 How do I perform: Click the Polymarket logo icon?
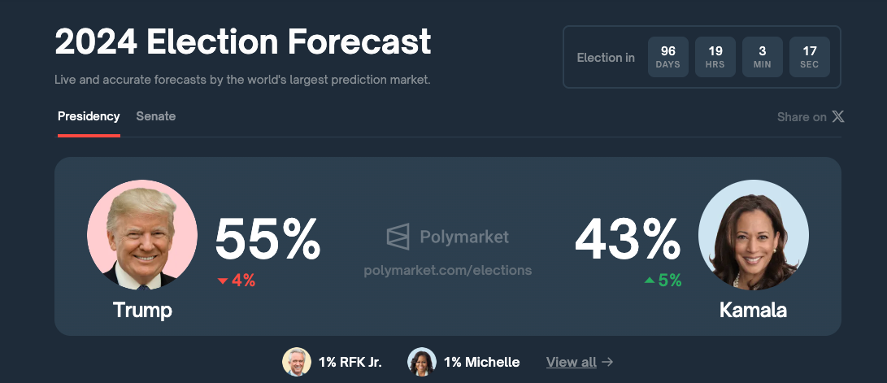398,237
